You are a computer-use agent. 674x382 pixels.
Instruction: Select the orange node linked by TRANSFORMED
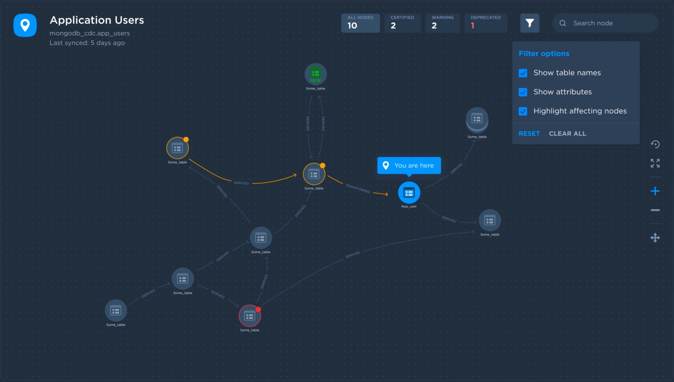tap(314, 174)
